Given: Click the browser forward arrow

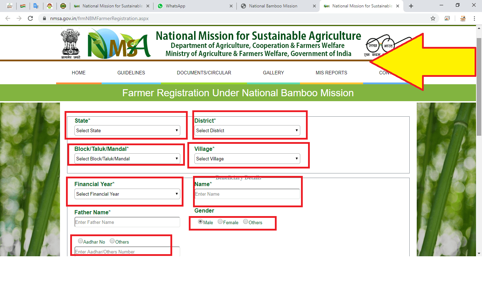Looking at the screenshot, I should (x=19, y=18).
